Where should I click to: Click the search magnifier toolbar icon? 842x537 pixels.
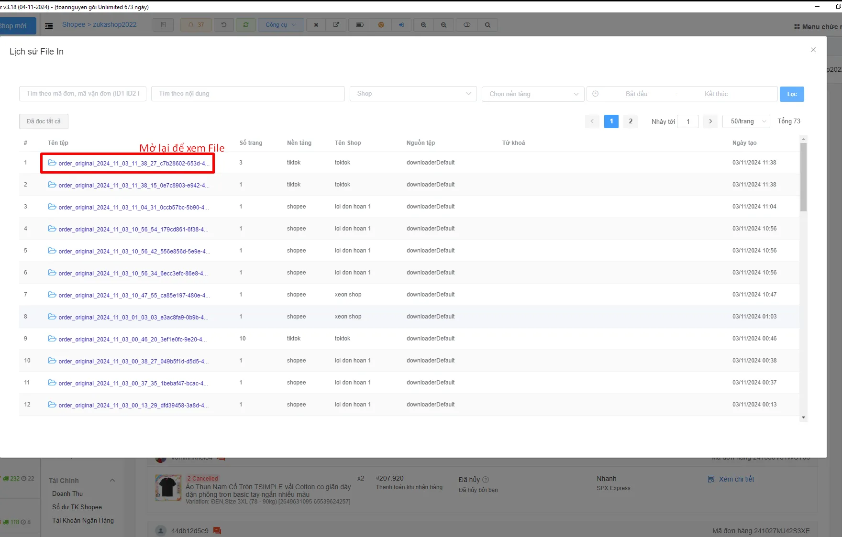[487, 25]
